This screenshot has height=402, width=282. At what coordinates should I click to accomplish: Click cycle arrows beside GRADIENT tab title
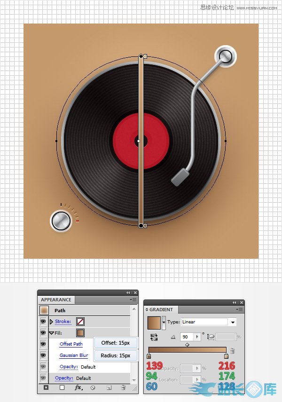[147, 310]
